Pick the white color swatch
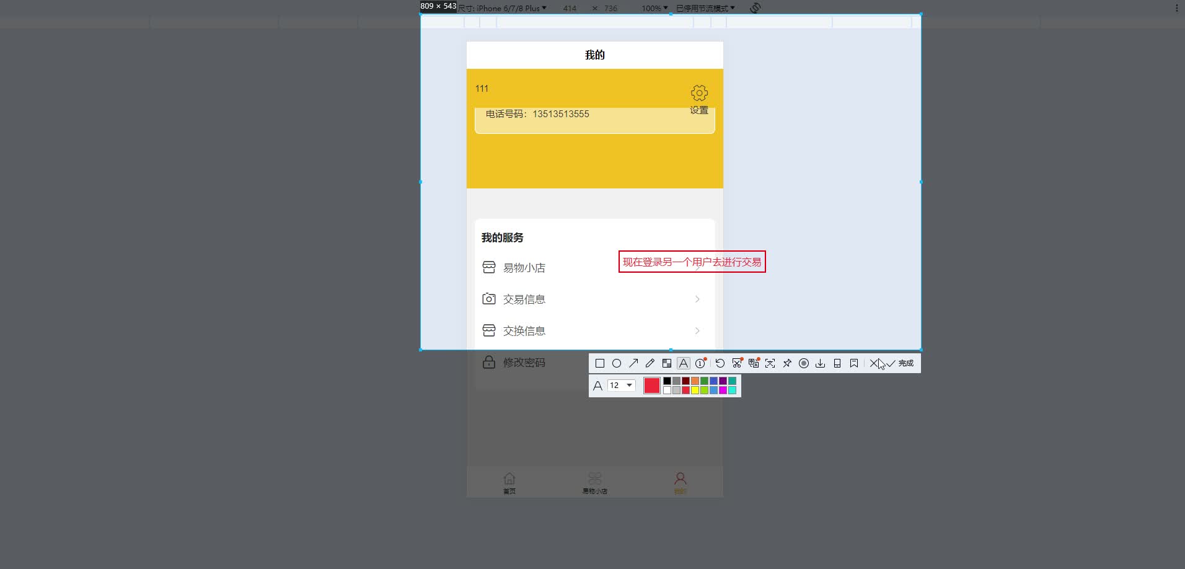The height and width of the screenshot is (569, 1185). [667, 390]
